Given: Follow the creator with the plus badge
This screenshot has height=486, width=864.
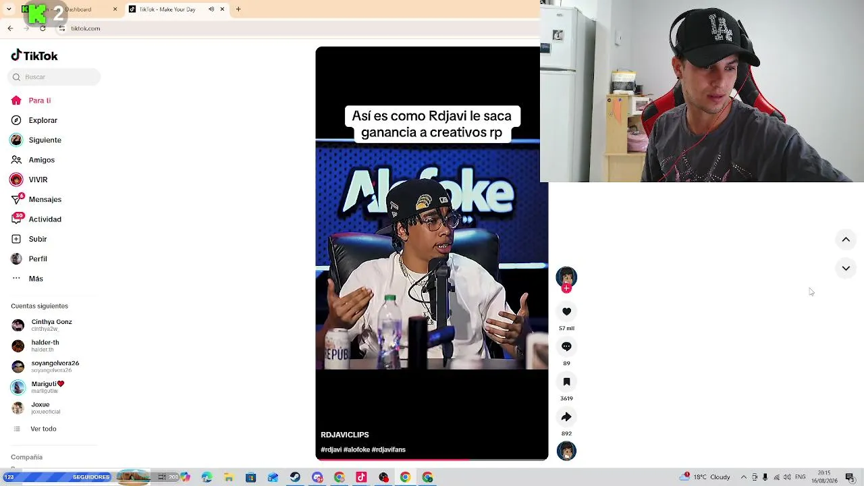Looking at the screenshot, I should click(566, 288).
